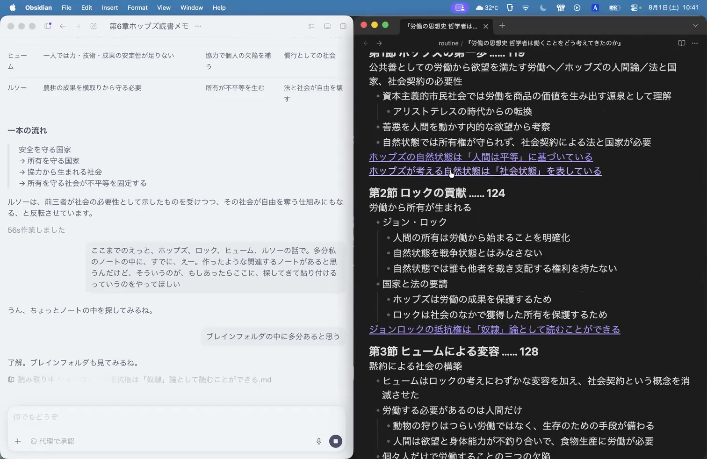Open the battery status menu
707x459 pixels.
pos(614,7)
